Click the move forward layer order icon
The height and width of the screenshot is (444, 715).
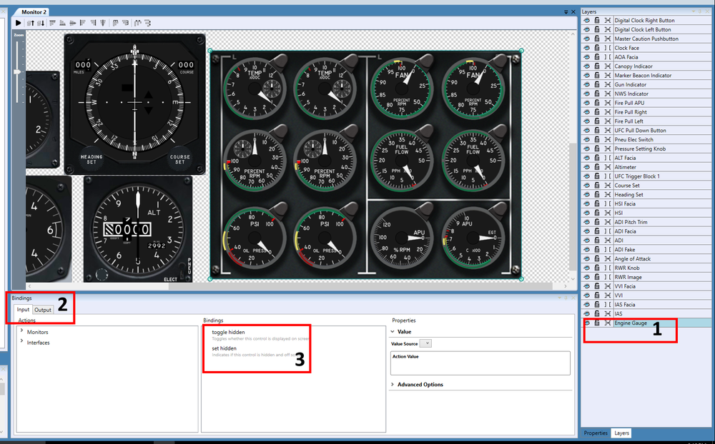click(30, 23)
